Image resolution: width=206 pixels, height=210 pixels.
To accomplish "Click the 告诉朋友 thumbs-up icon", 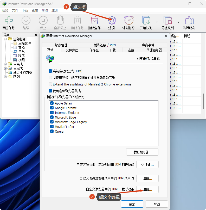I will point(189,21).
